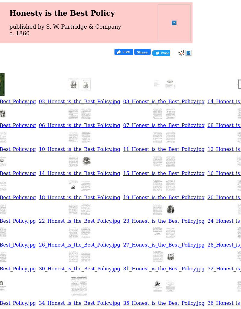Select the thumbnail above the 35 file link
The width and height of the screenshot is (241, 309).
164,286
